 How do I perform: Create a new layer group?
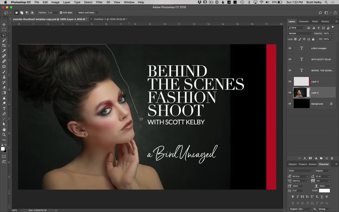[x=321, y=158]
